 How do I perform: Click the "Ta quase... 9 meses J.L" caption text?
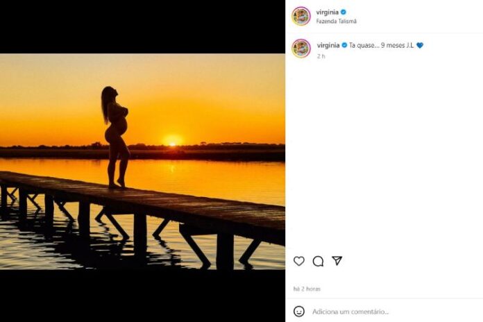pyautogui.click(x=381, y=45)
